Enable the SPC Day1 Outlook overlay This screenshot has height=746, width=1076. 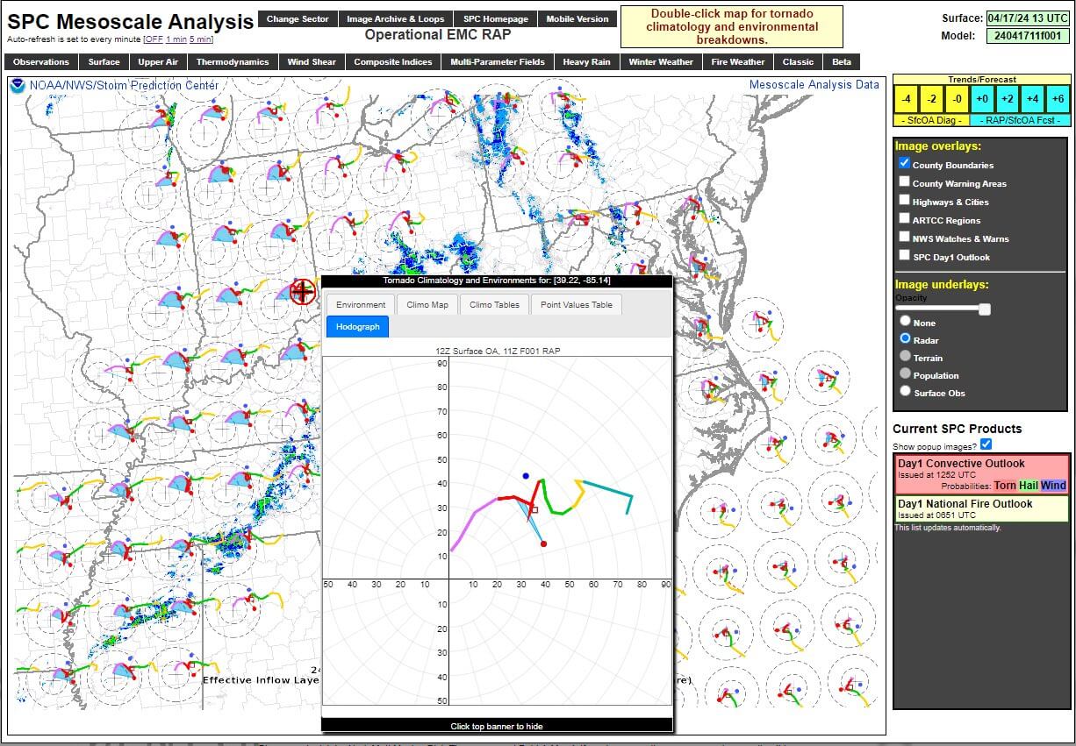904,254
